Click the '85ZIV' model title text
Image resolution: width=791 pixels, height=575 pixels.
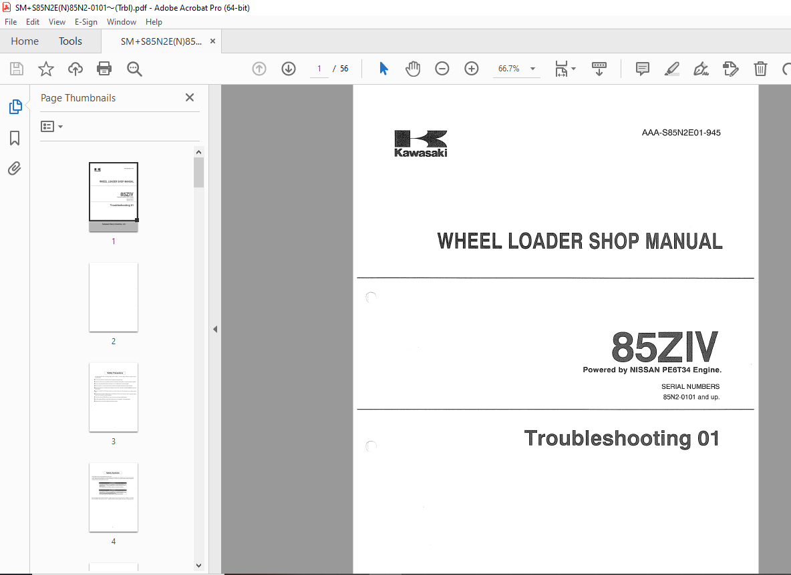664,347
